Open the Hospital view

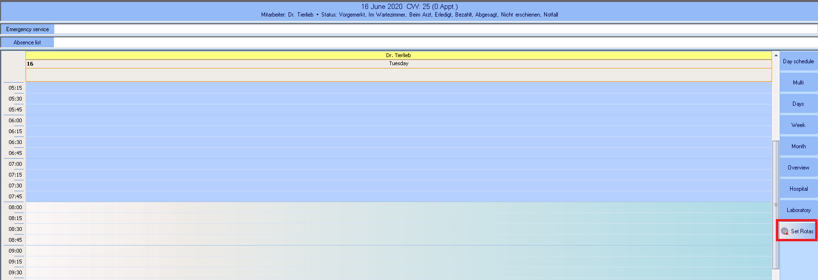(x=799, y=189)
